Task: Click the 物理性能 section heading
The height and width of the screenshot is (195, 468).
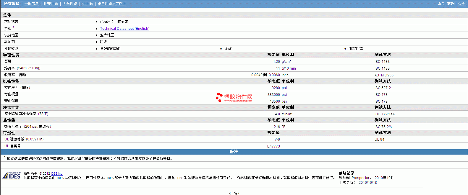Action: tap(11, 55)
